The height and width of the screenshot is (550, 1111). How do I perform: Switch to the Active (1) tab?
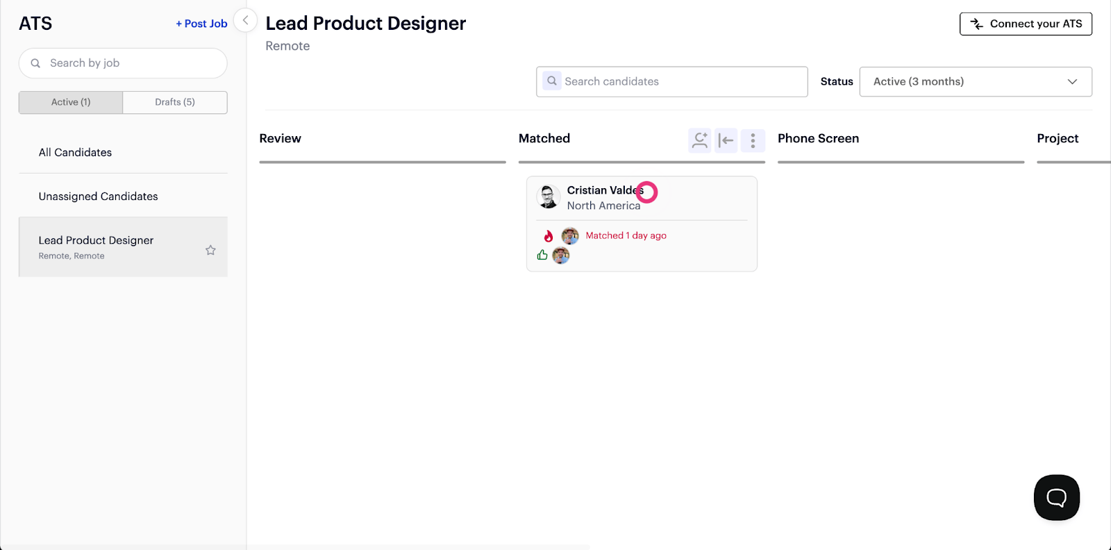[x=71, y=102]
